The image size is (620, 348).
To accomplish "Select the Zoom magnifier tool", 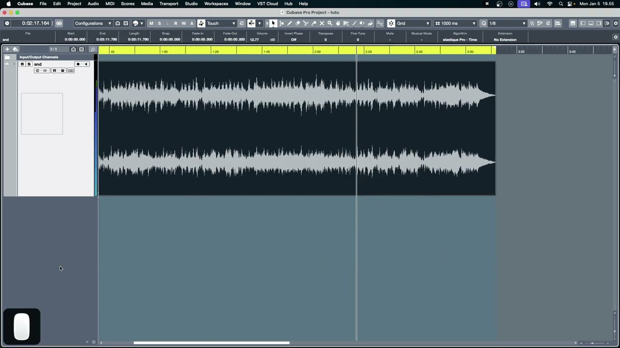I will (330, 23).
